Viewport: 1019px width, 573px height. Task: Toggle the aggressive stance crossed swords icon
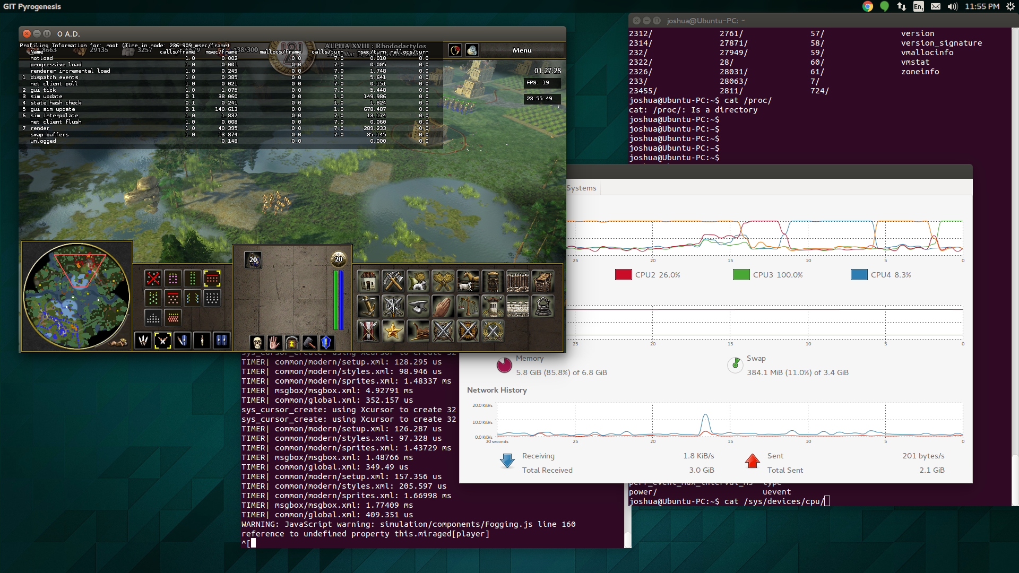pos(163,340)
